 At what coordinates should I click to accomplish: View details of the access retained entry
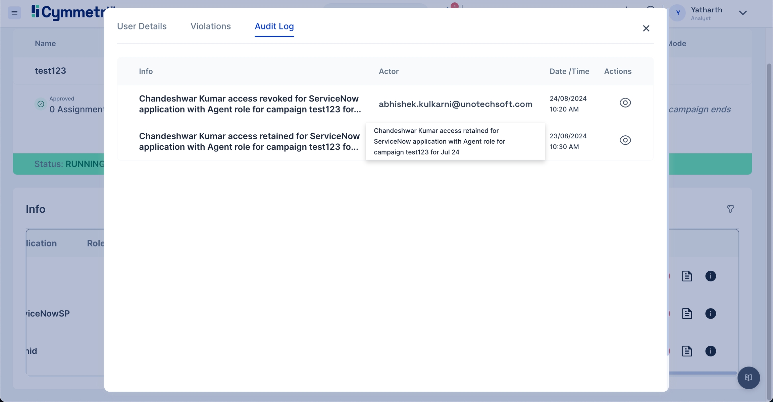tap(625, 140)
